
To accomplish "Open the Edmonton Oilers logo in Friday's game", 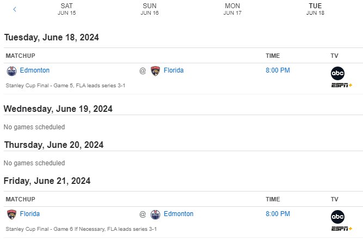I will click(x=155, y=214).
